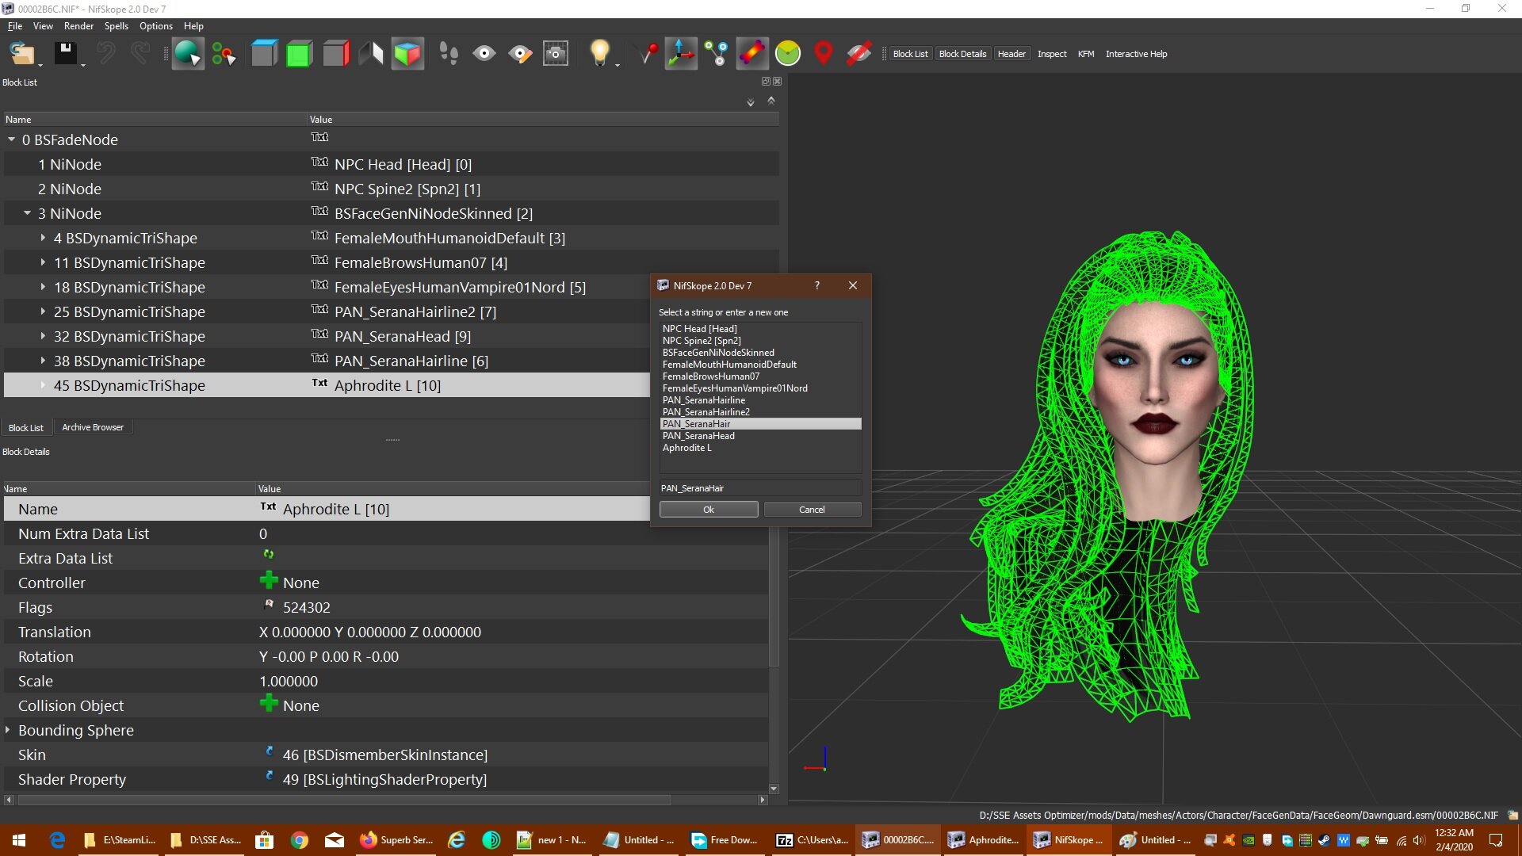The height and width of the screenshot is (856, 1522).
Task: Click the walk mode footprints icon
Action: click(x=449, y=54)
